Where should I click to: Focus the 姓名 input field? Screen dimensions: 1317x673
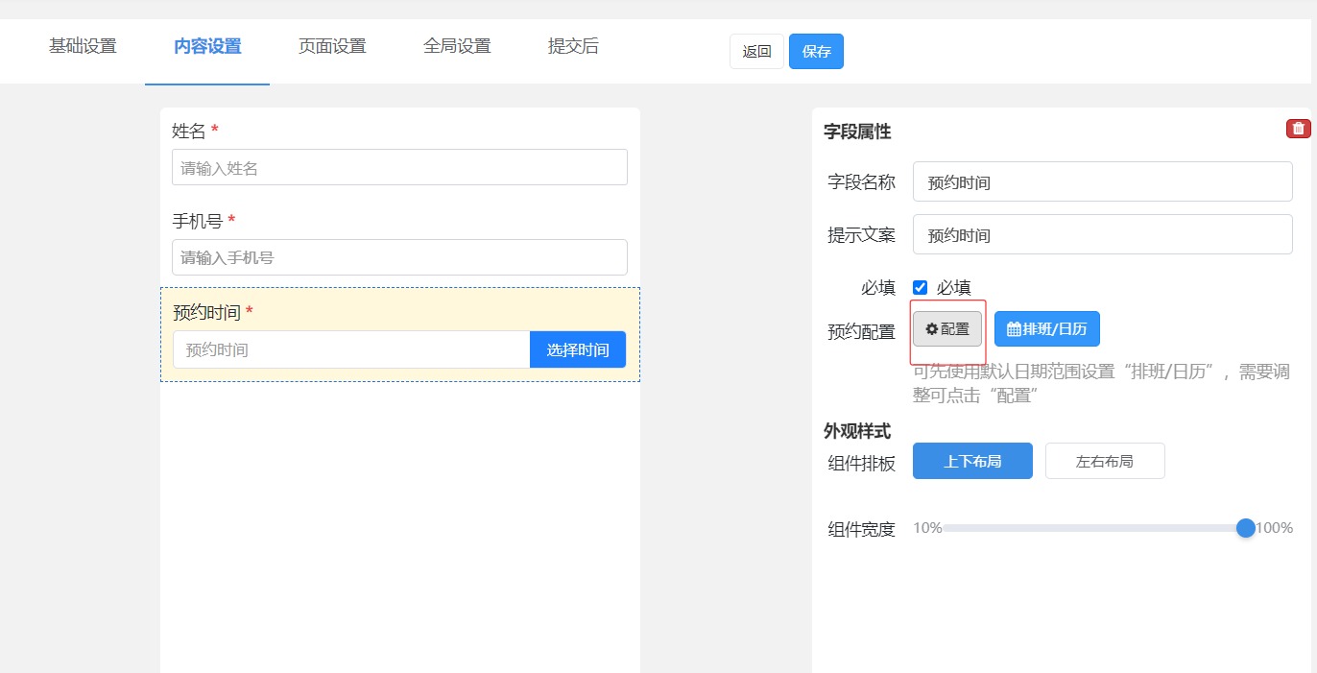[x=399, y=168]
